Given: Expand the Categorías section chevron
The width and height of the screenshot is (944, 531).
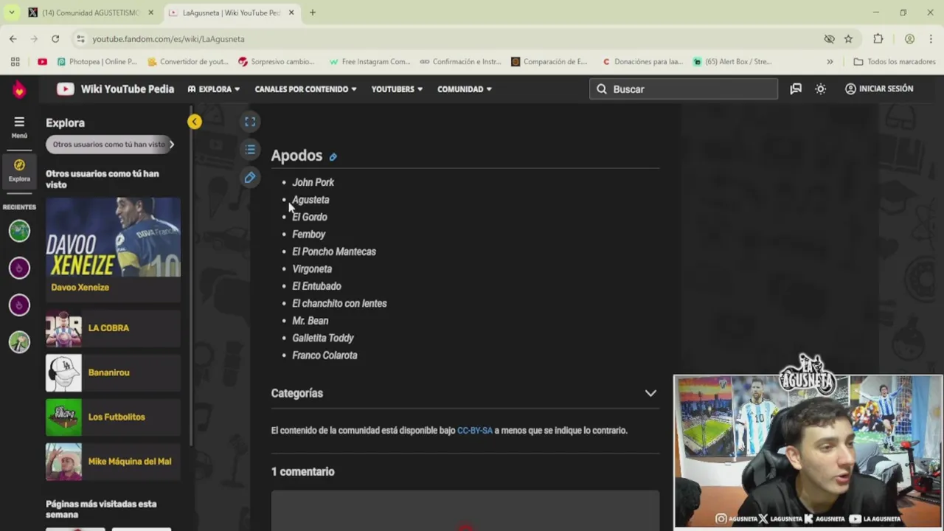Looking at the screenshot, I should [650, 393].
